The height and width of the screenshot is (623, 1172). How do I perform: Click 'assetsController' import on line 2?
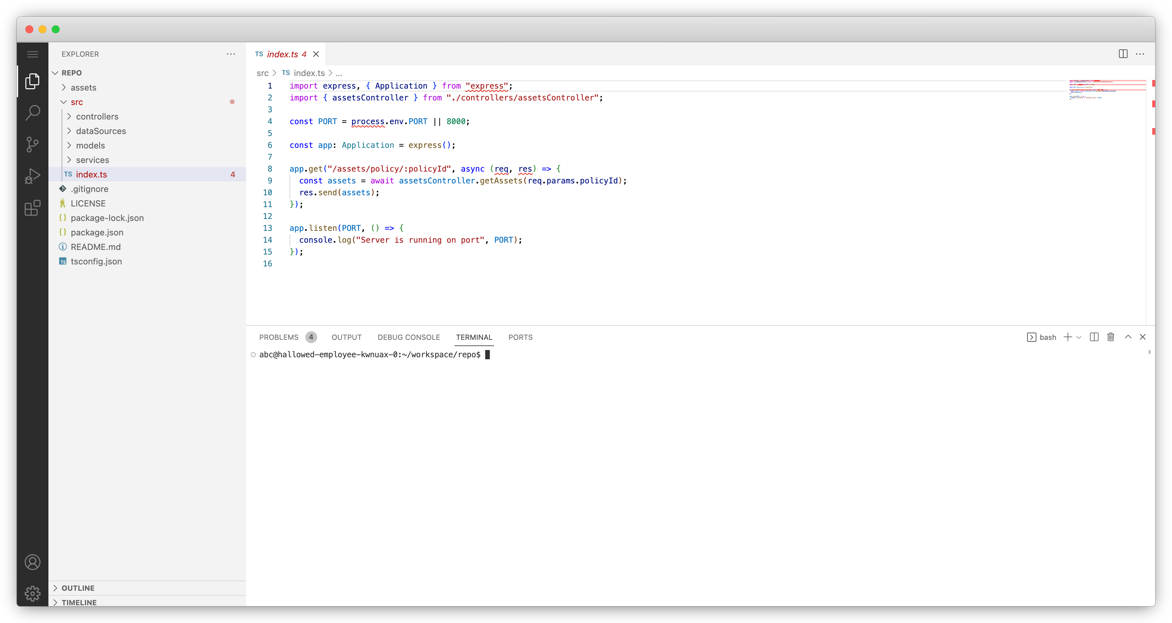click(x=370, y=98)
